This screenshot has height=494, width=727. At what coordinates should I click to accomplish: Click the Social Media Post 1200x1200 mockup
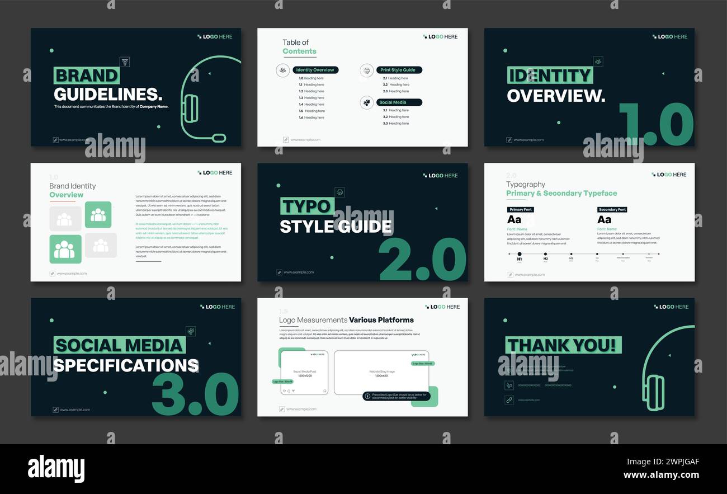pos(304,373)
